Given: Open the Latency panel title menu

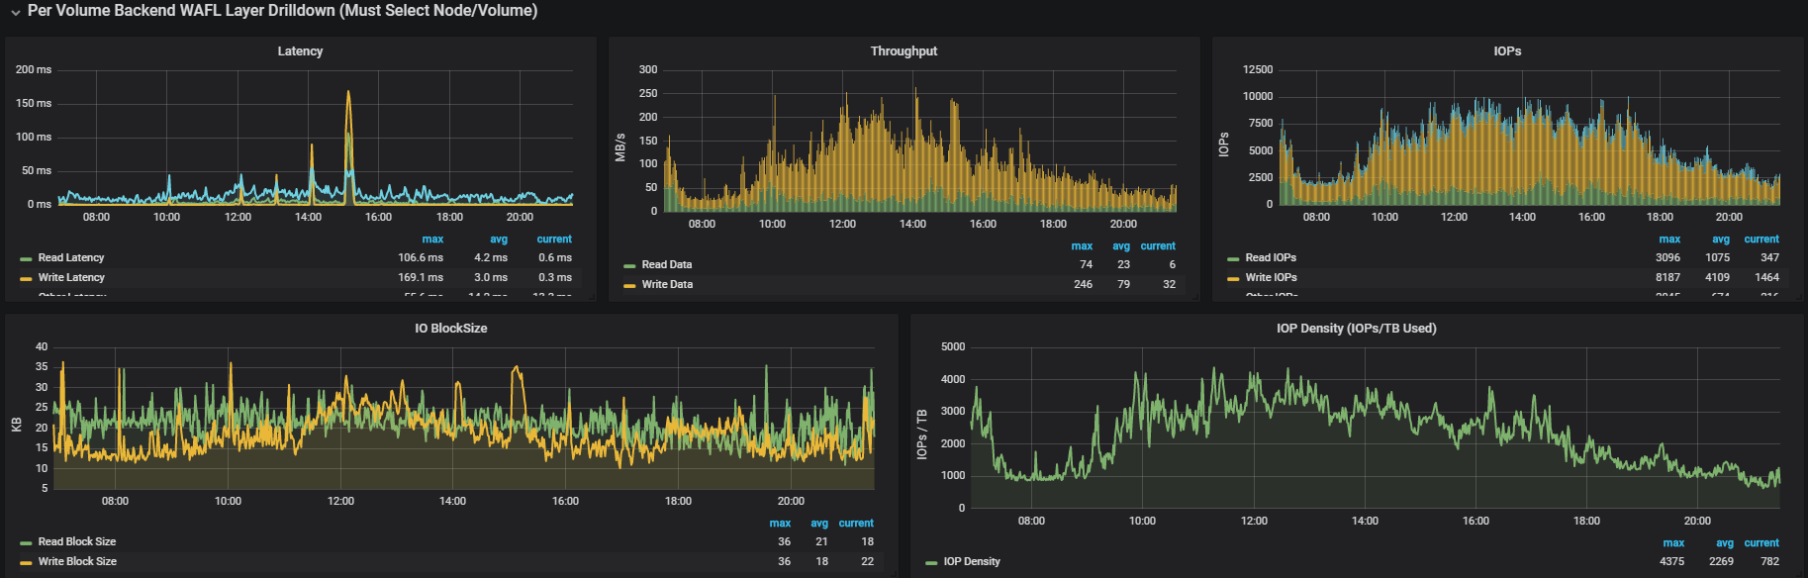Looking at the screenshot, I should pos(300,51).
